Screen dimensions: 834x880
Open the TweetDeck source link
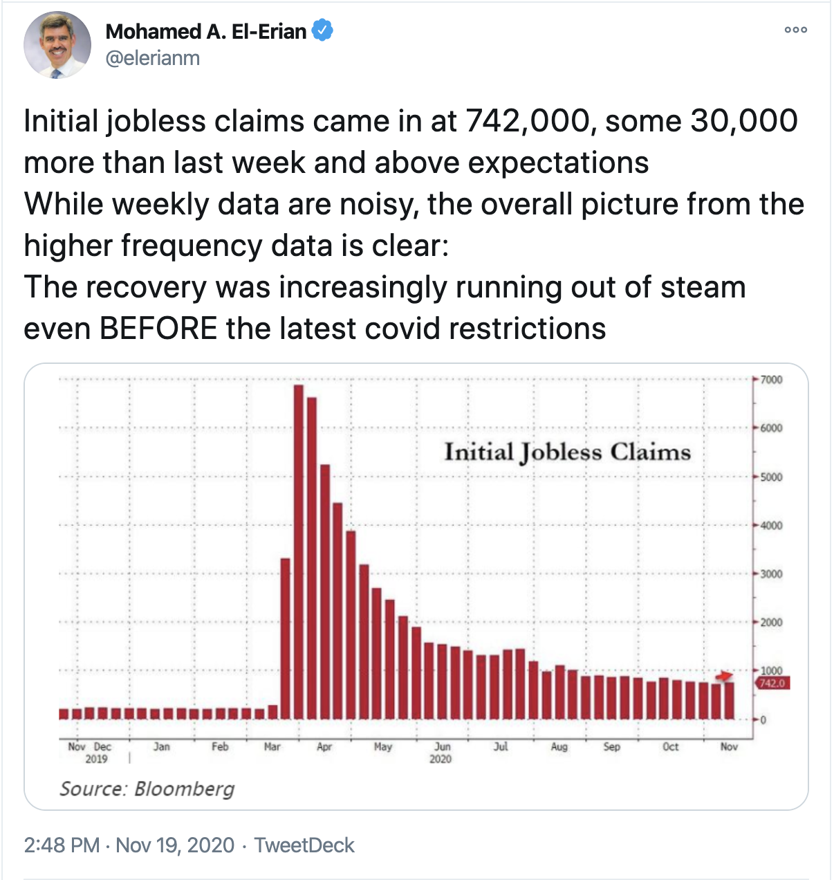coord(304,845)
